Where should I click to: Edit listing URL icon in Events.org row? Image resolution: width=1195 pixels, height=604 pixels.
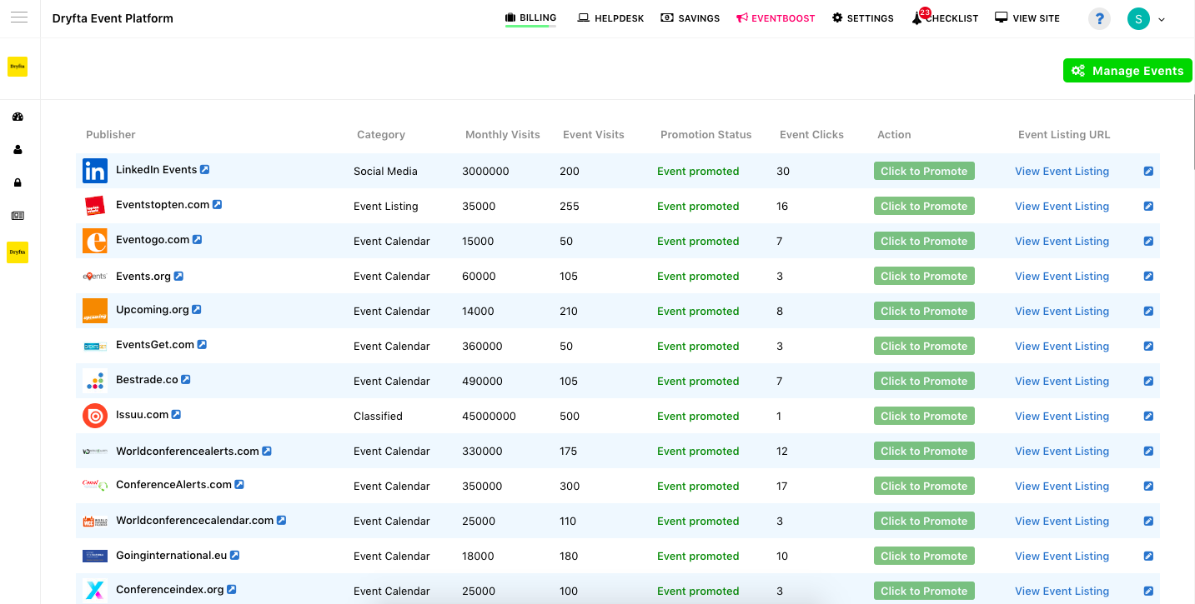click(1148, 276)
